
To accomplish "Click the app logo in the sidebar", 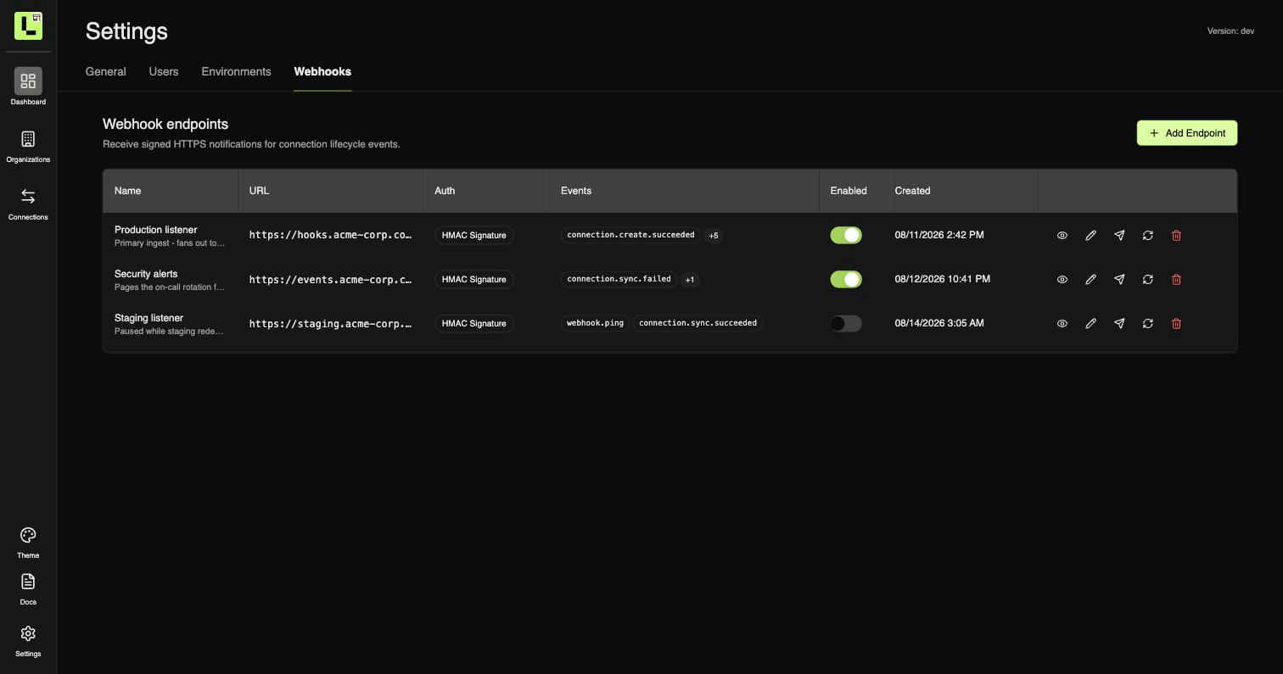I will [x=28, y=25].
